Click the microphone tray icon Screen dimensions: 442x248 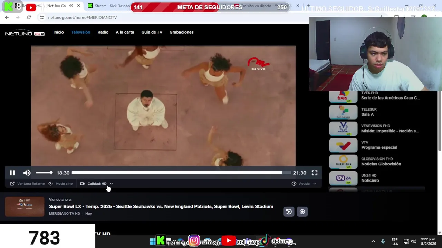coord(383,241)
